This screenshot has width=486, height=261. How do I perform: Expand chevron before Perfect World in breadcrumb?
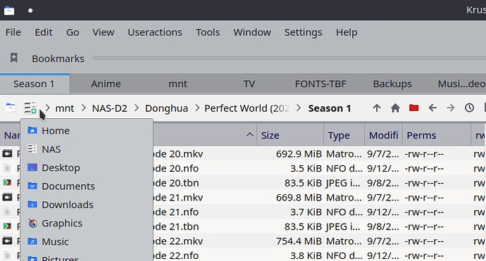pyautogui.click(x=197, y=108)
